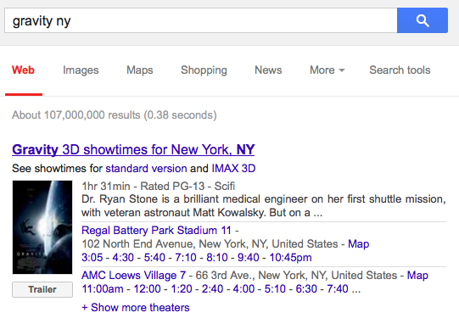Open AMC Loews Village 7 theater link
The width and height of the screenshot is (459, 324).
coord(133,275)
